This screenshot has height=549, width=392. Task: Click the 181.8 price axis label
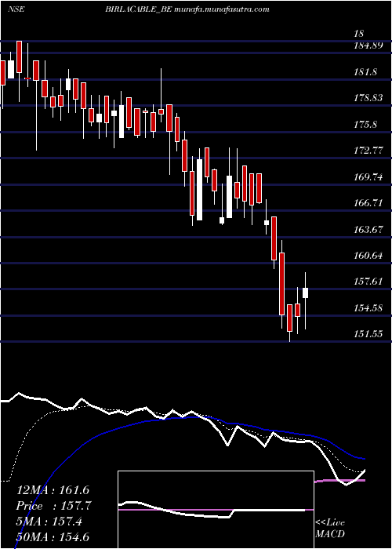(x=365, y=72)
